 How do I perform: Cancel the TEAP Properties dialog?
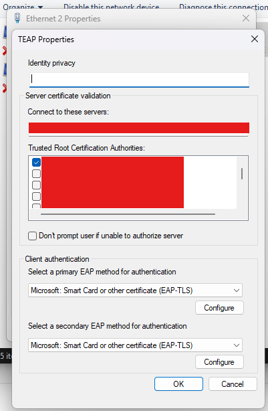click(233, 384)
